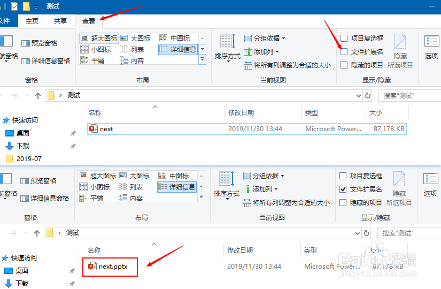This screenshot has width=441, height=289.
Task: Select 大图标 layout in the lower ribbon
Action: (134, 176)
